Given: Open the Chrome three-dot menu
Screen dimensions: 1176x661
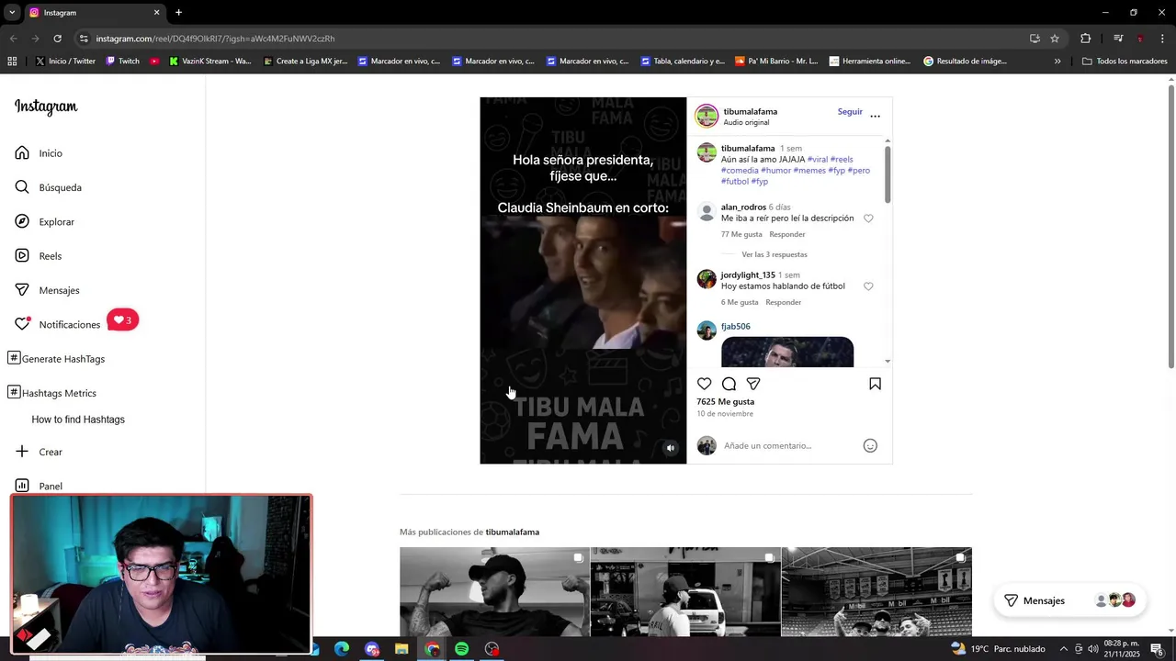Looking at the screenshot, I should pos(1163,39).
